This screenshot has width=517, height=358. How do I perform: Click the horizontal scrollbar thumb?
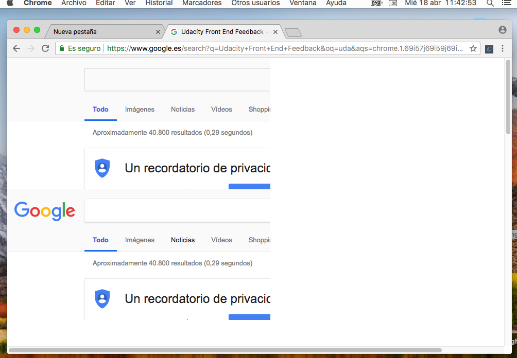pyautogui.click(x=225, y=350)
